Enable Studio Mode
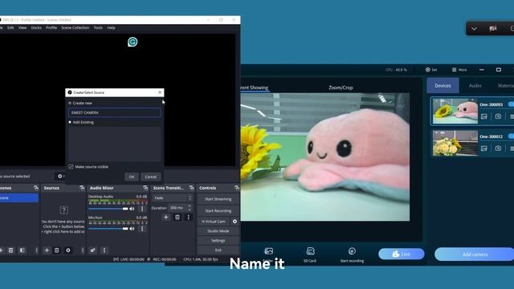This screenshot has height=289, width=514. (218, 231)
